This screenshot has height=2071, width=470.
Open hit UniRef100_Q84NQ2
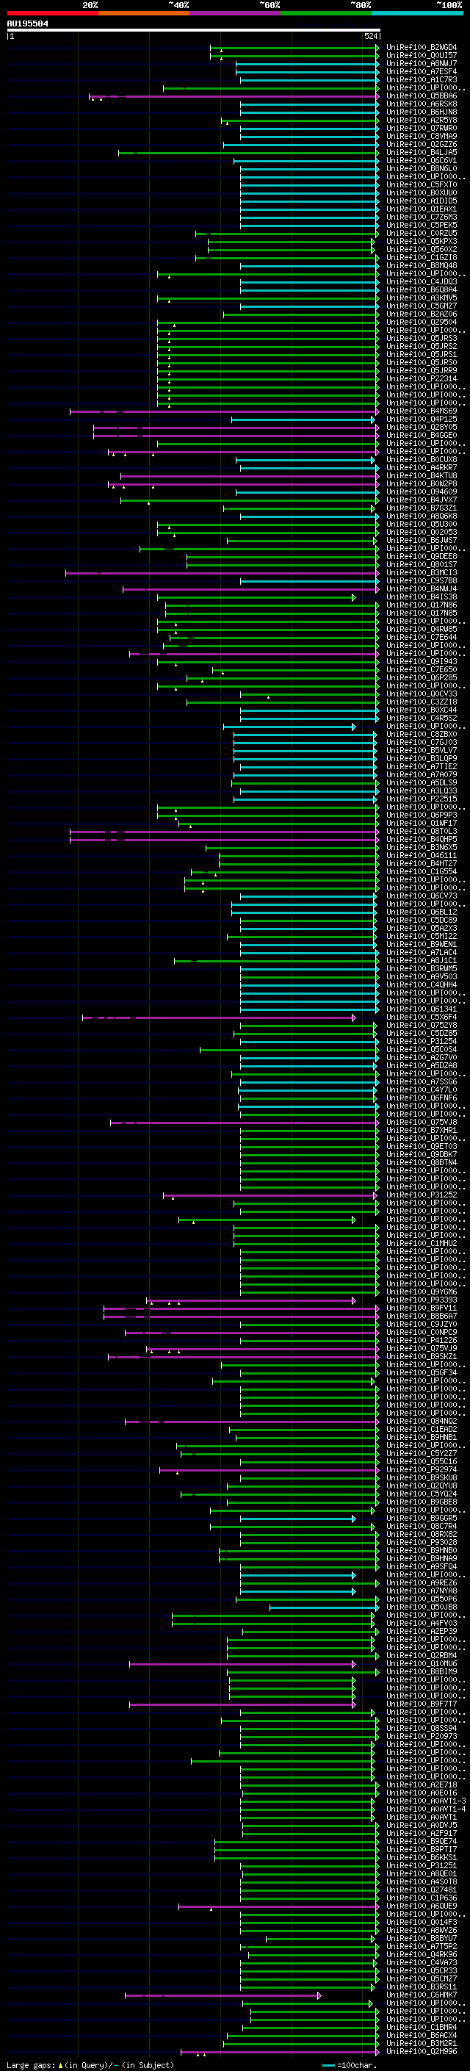(x=421, y=1422)
